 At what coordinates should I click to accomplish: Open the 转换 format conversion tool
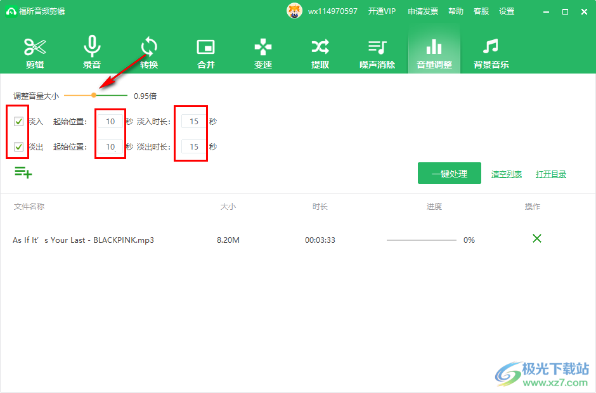[x=149, y=53]
